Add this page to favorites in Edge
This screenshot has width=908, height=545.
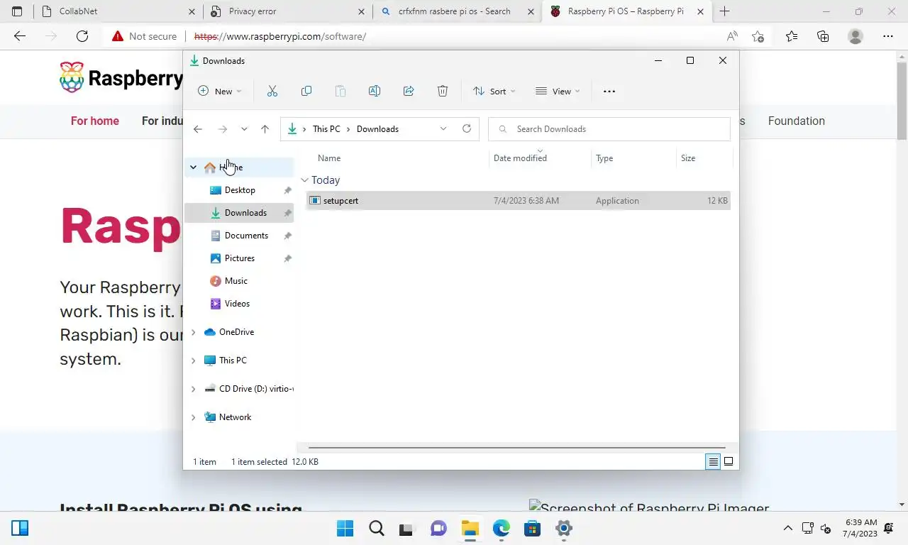click(758, 36)
